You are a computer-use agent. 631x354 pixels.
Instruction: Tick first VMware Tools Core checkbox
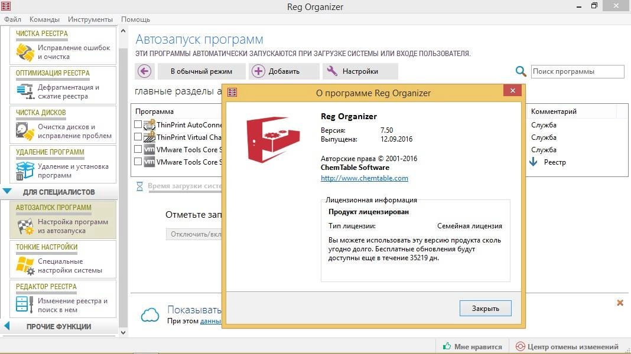pos(138,149)
